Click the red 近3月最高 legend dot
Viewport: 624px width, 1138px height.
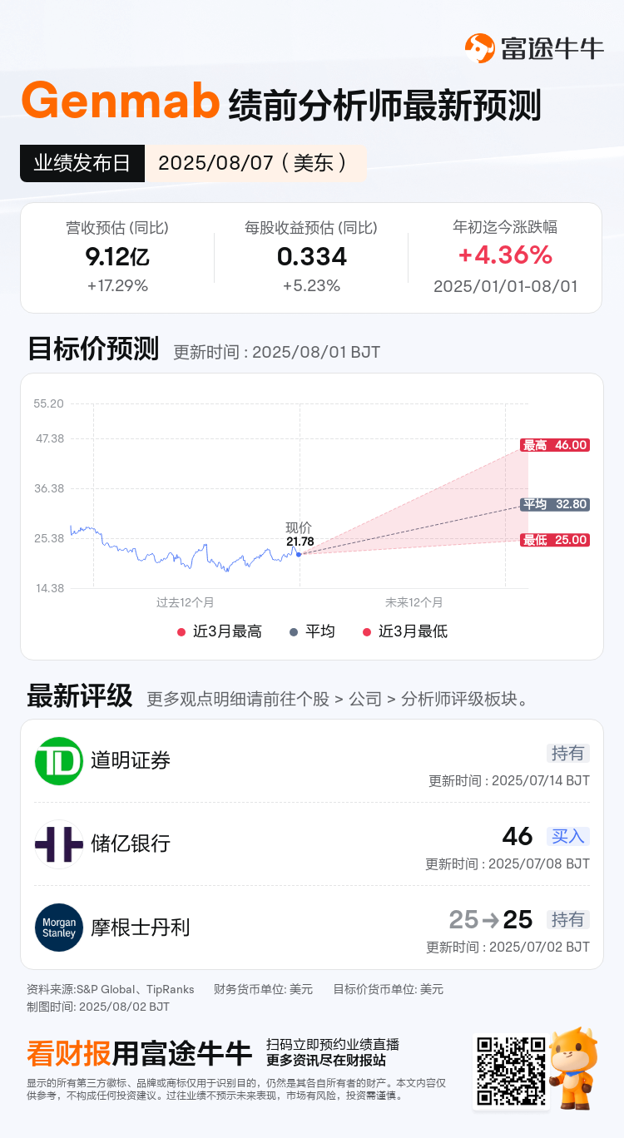tap(181, 632)
